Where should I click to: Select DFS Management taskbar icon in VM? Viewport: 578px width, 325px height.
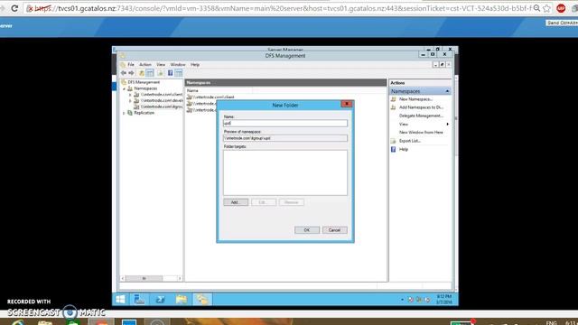point(202,299)
